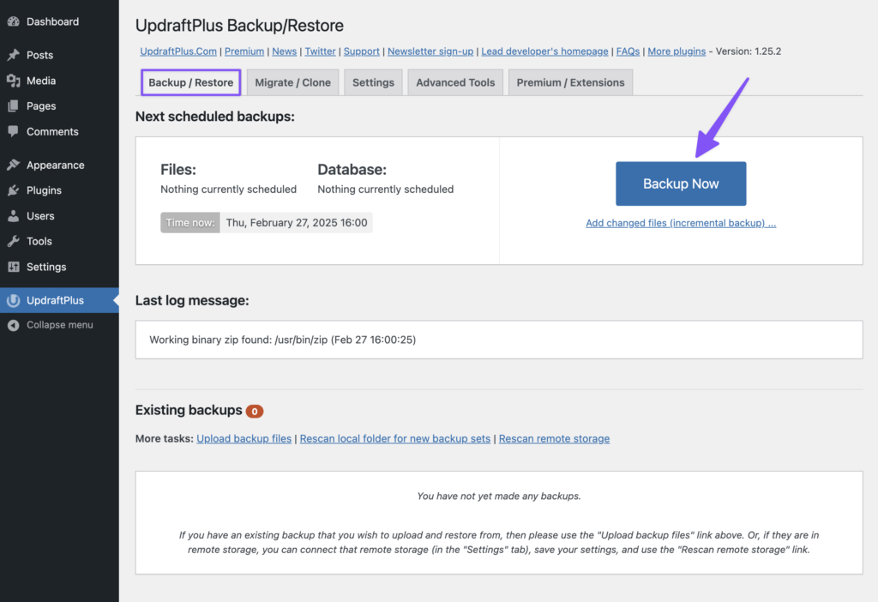Visit the UpdraftPlus.Com link
This screenshot has width=878, height=602.
point(178,51)
